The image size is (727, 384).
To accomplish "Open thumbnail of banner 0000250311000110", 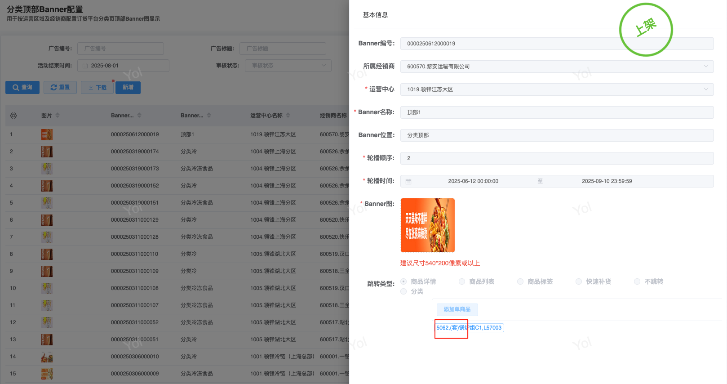I will 47,254.
